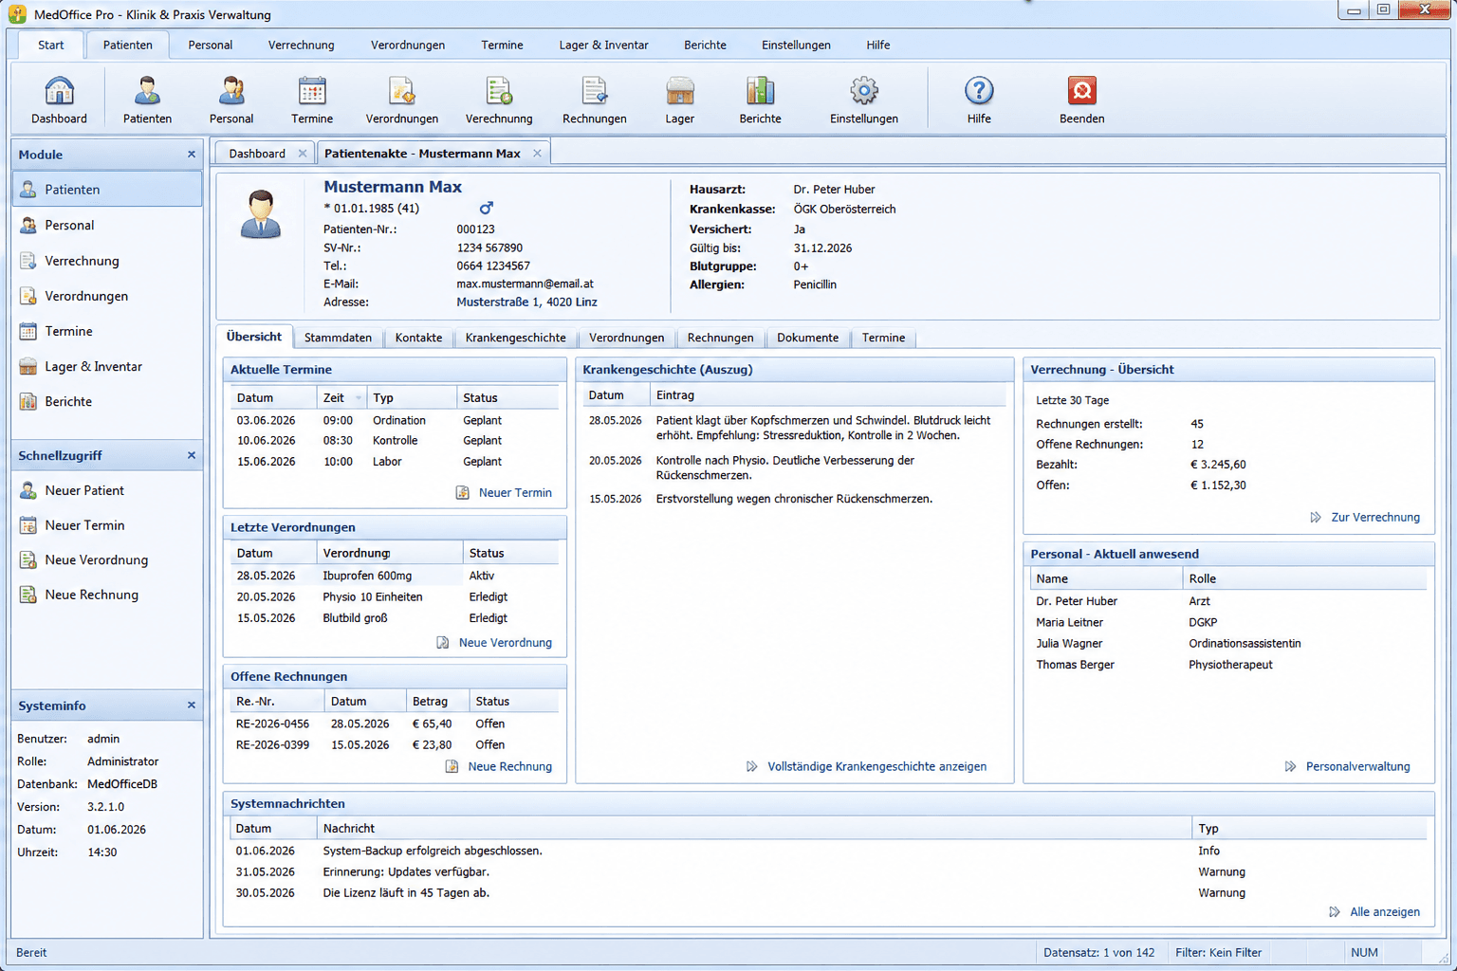Open Einstellungen gear in the toolbar

[x=864, y=100]
